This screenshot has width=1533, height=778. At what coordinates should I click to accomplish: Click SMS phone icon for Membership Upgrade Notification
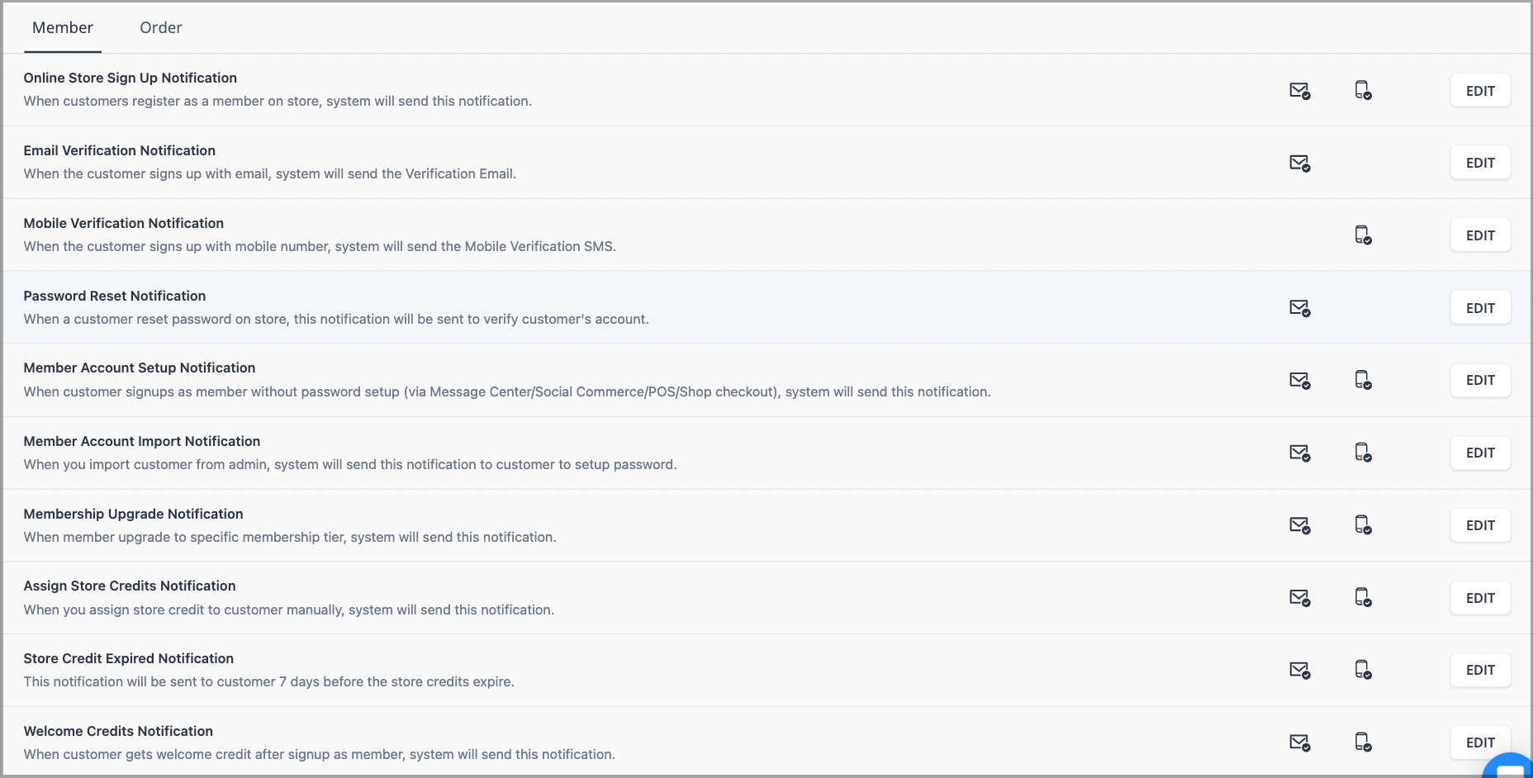point(1363,525)
